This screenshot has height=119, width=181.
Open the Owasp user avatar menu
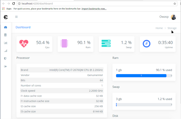coord(173,17)
